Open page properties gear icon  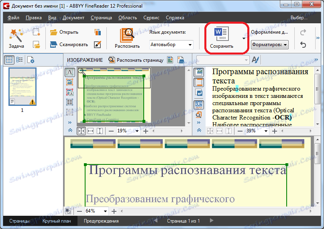[x=31, y=60]
